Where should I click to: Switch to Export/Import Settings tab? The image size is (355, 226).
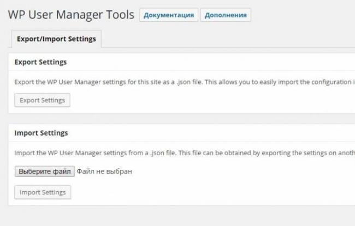coord(56,39)
